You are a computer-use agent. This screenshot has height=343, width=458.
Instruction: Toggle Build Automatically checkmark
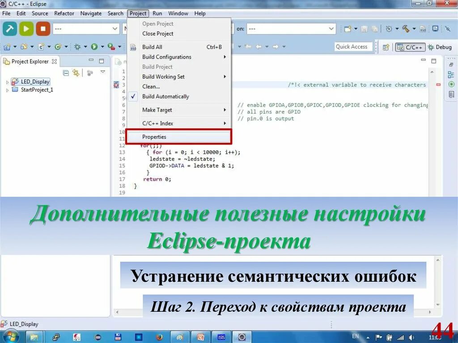179,97
